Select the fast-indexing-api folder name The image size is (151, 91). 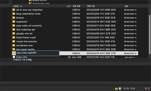coord(26,29)
